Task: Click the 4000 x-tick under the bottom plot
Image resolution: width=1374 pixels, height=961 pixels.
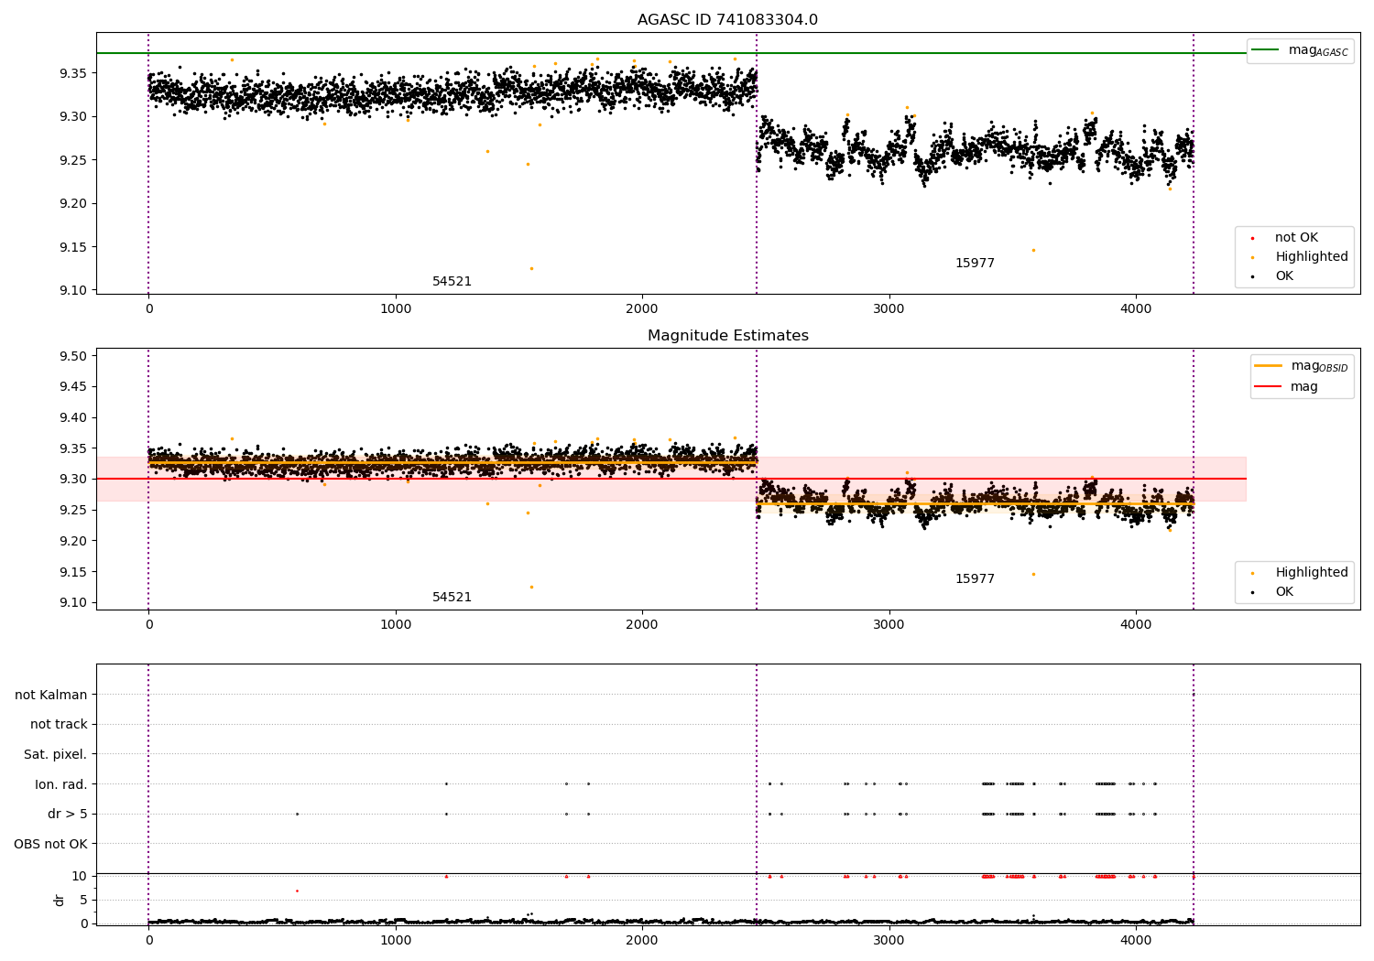Action: click(1136, 940)
